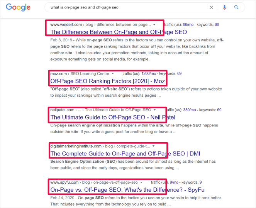Open 'The Ultimate Guide to Off-Page SEO - Neil Patel'
This screenshot has height=208, width=256.
coord(113,117)
